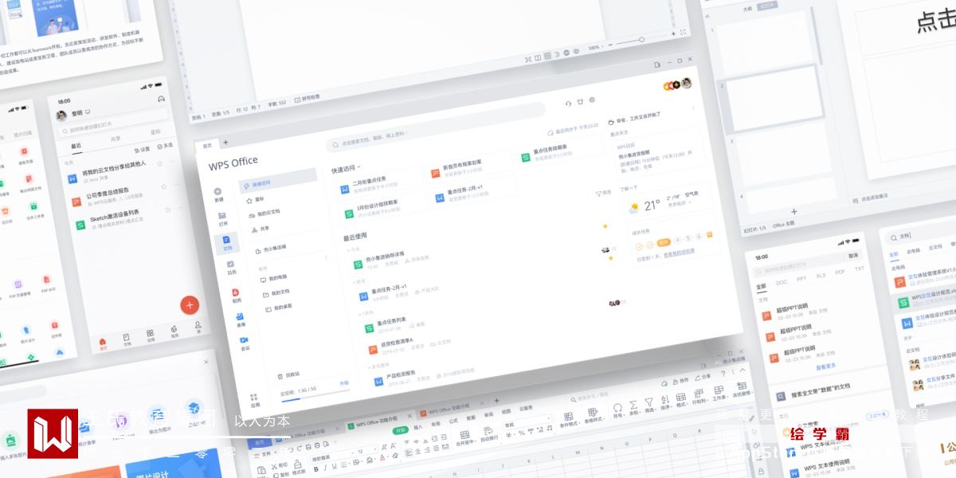Screen dimensions: 956x478
Task: Tap 文档 in the left phone bottom bar
Action: pos(126,340)
